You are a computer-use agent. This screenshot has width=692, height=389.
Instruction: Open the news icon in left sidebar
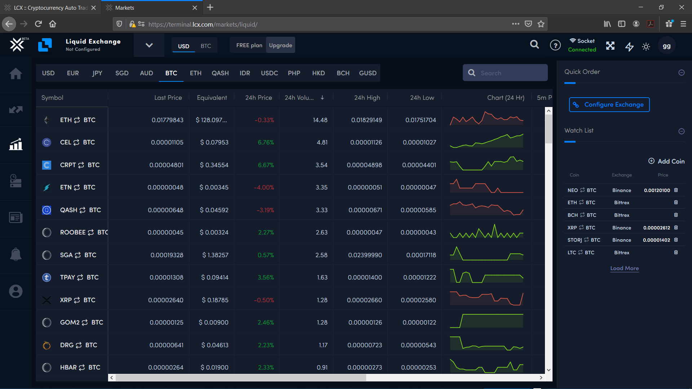15,217
